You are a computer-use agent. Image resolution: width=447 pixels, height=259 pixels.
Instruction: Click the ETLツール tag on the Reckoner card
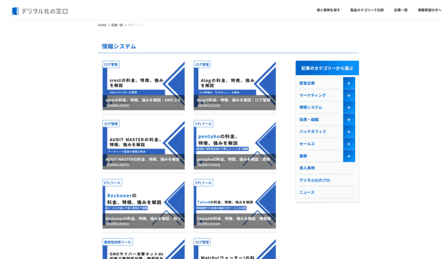(x=112, y=183)
